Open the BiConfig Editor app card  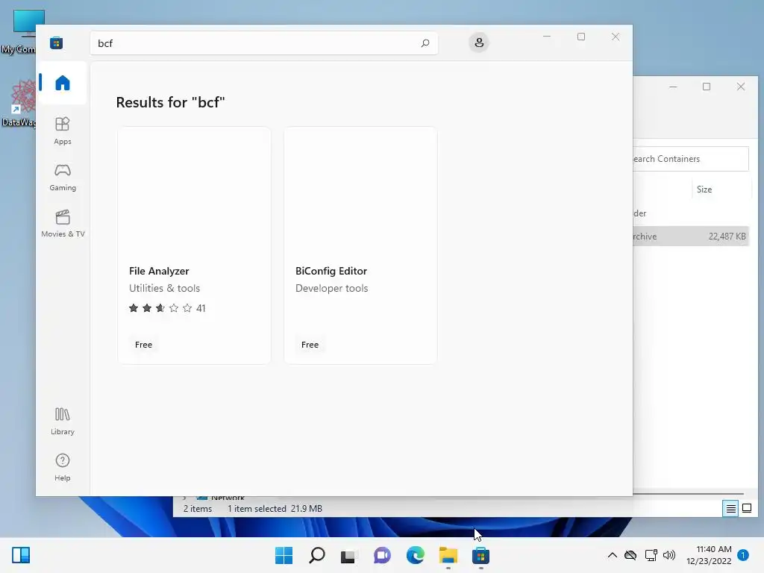(x=360, y=245)
